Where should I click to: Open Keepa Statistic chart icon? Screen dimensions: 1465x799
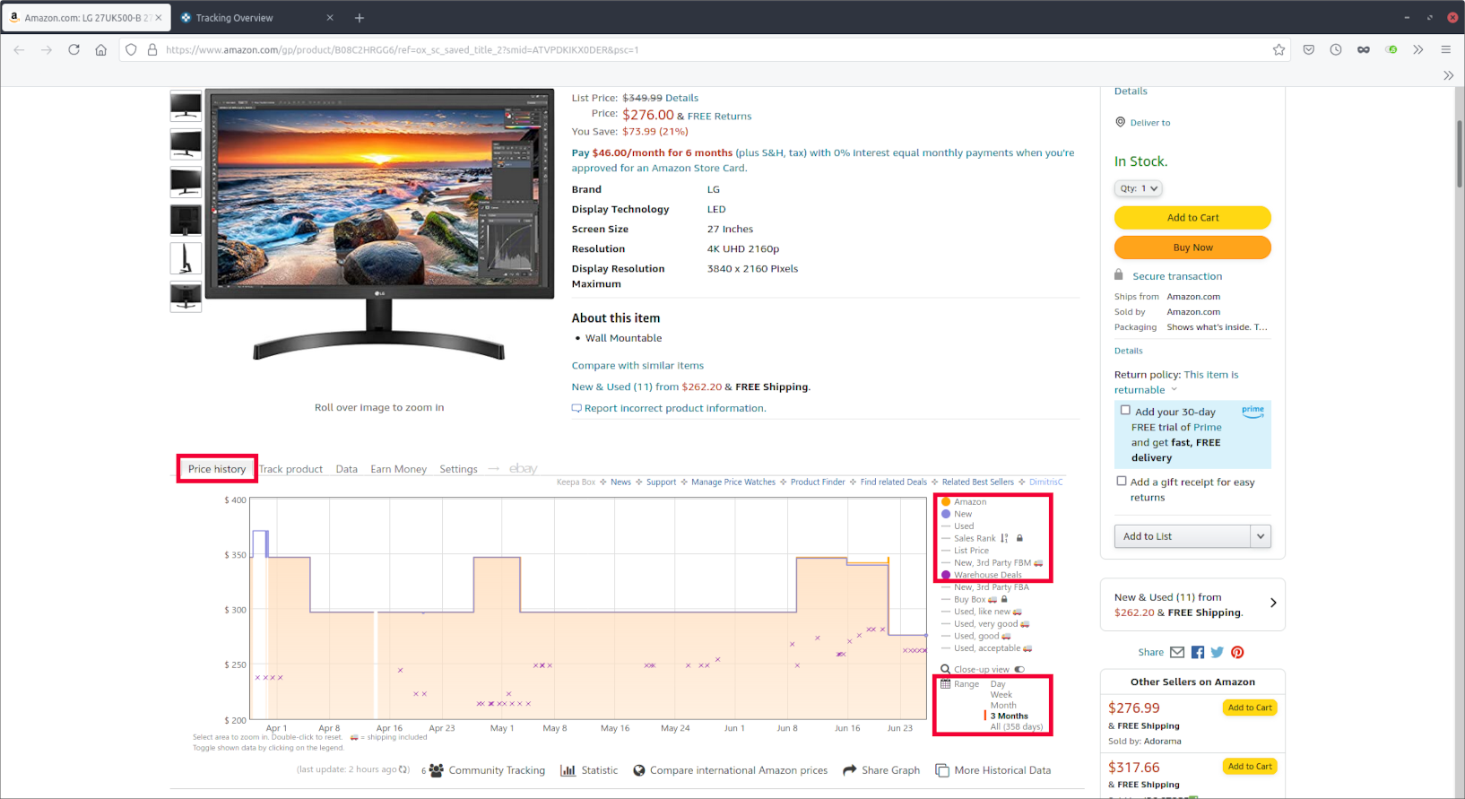click(x=568, y=770)
